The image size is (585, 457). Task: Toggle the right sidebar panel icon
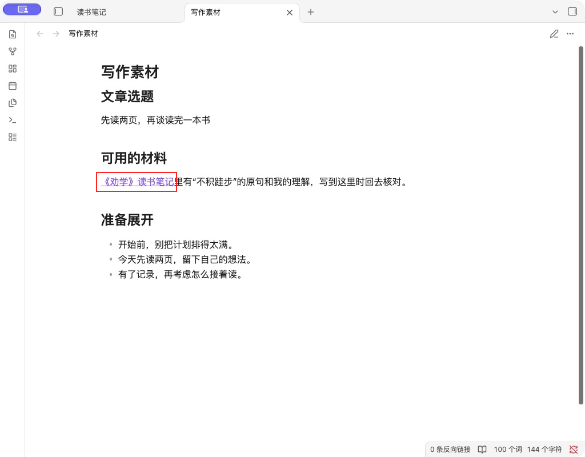pos(572,11)
